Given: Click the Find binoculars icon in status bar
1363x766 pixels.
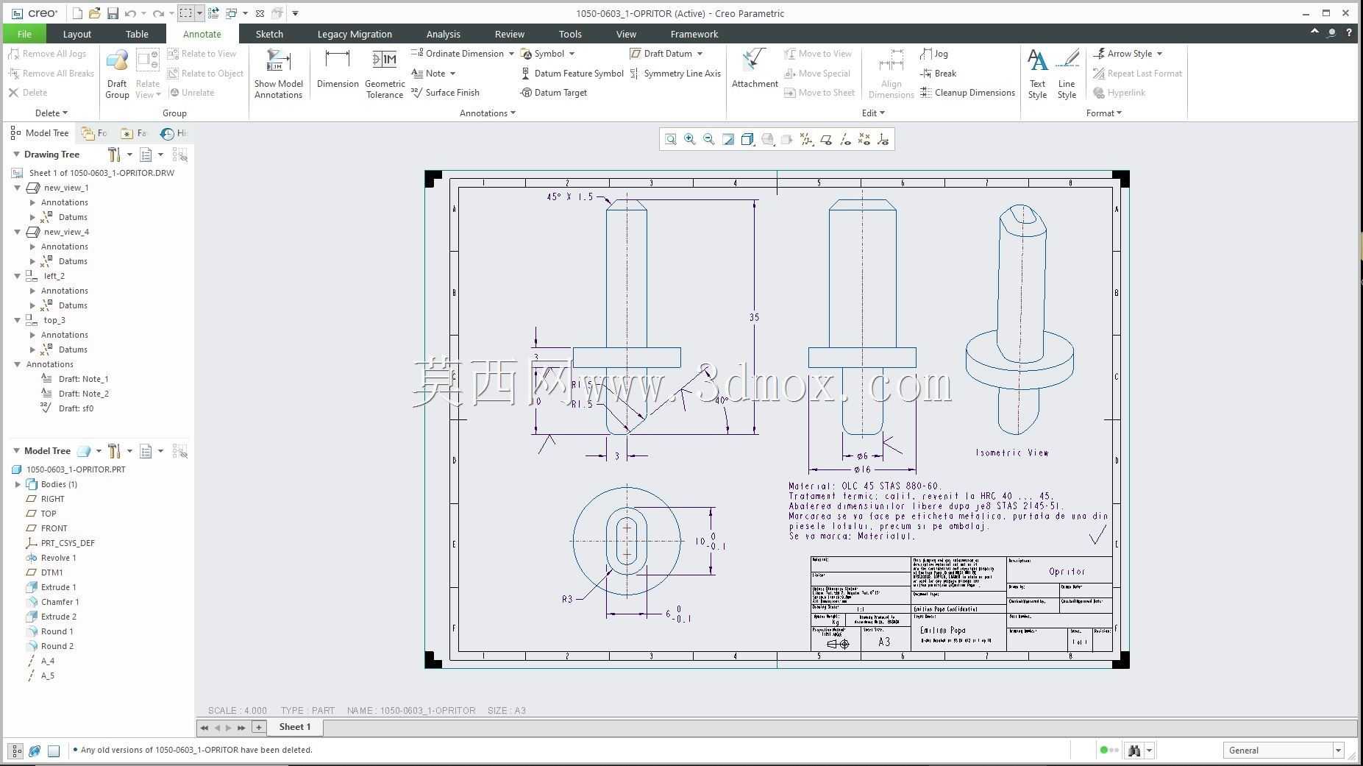Looking at the screenshot, I should click(x=1134, y=751).
